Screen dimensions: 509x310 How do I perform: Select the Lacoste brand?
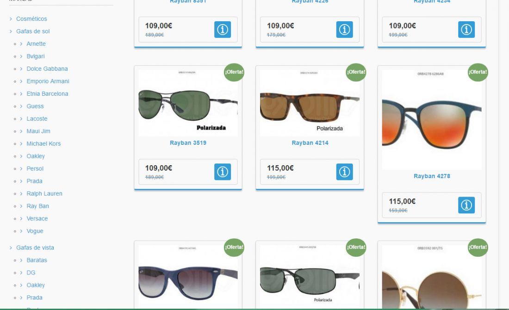[37, 119]
